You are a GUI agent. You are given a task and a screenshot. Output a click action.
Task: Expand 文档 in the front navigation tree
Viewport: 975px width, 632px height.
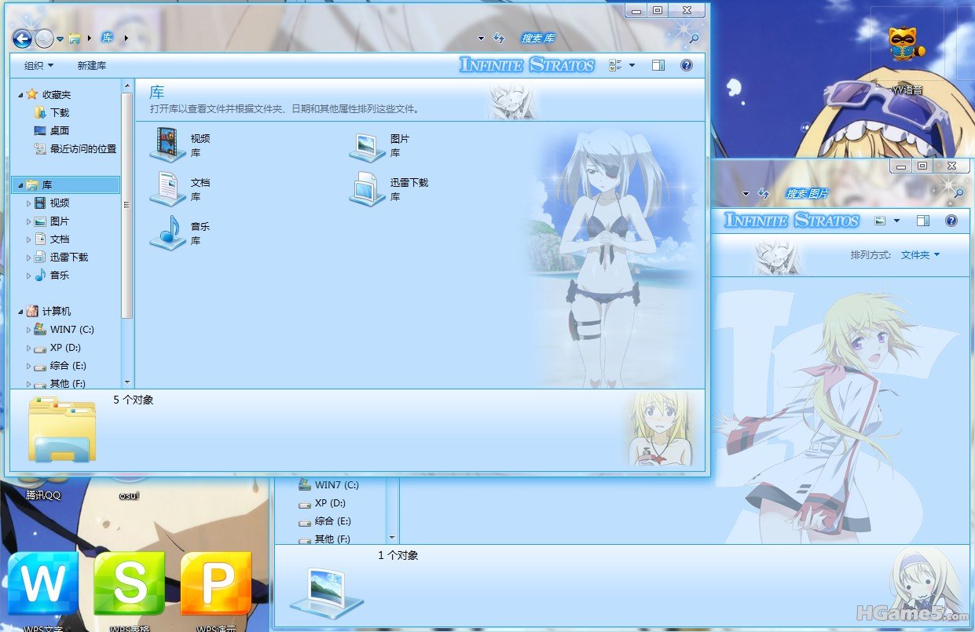click(29, 239)
